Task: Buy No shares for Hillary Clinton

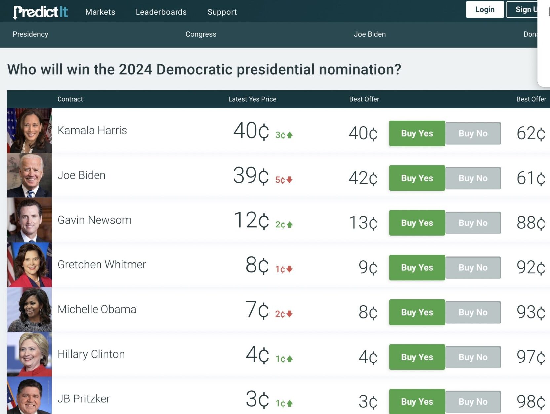Action: tap(473, 357)
